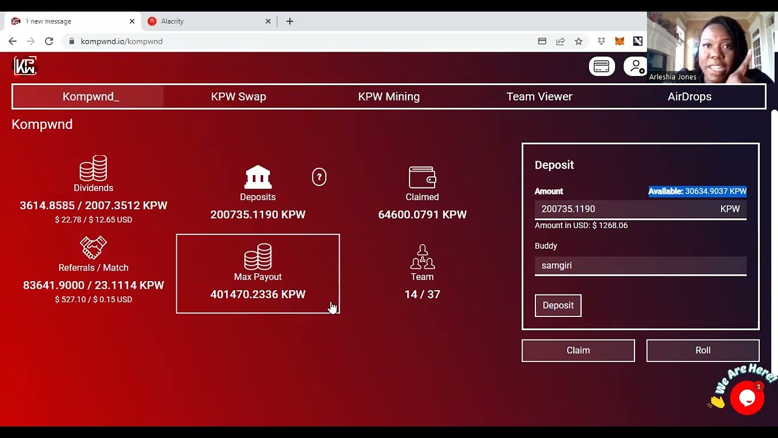Click the Deposits bank building icon
The width and height of the screenshot is (778, 438).
click(x=258, y=177)
